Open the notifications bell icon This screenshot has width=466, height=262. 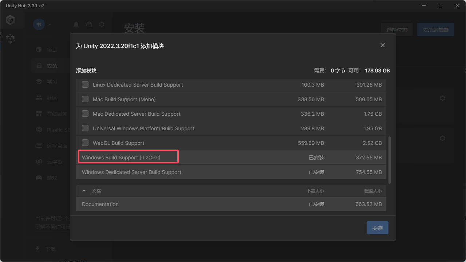pos(76,24)
